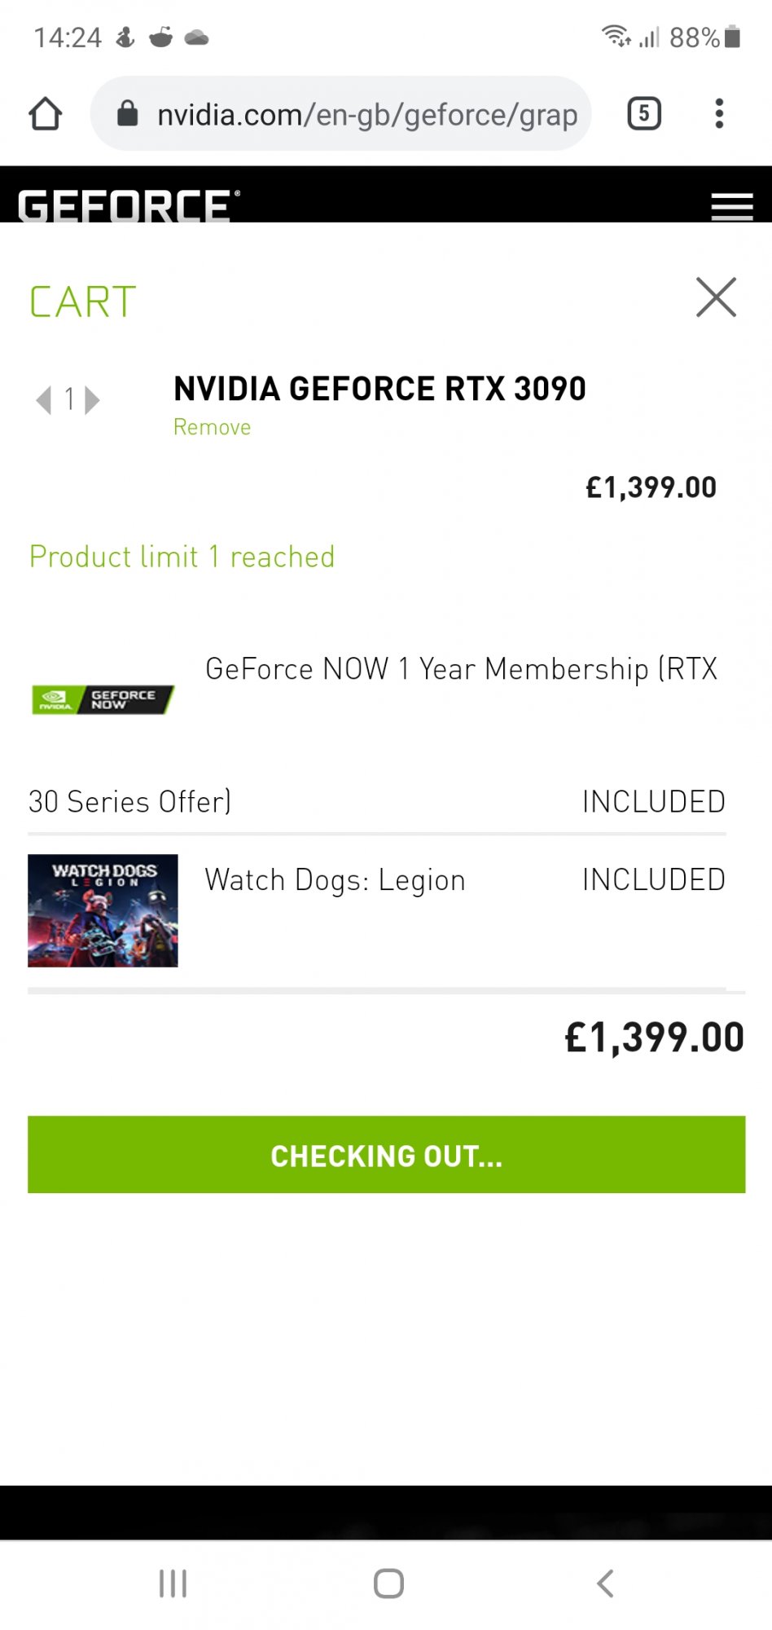
Task: Tap the battery indicator in status bar
Action: [x=732, y=37]
